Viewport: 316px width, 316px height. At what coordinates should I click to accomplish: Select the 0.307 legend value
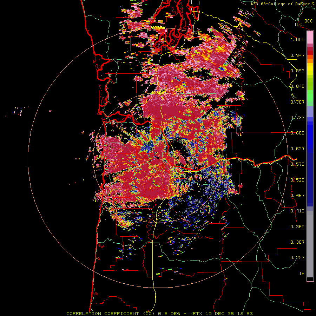297,242
